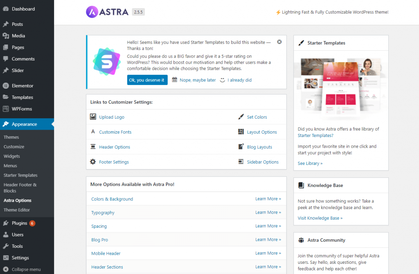419x274 pixels.
Task: Click the Astra logo icon
Action: click(92, 12)
